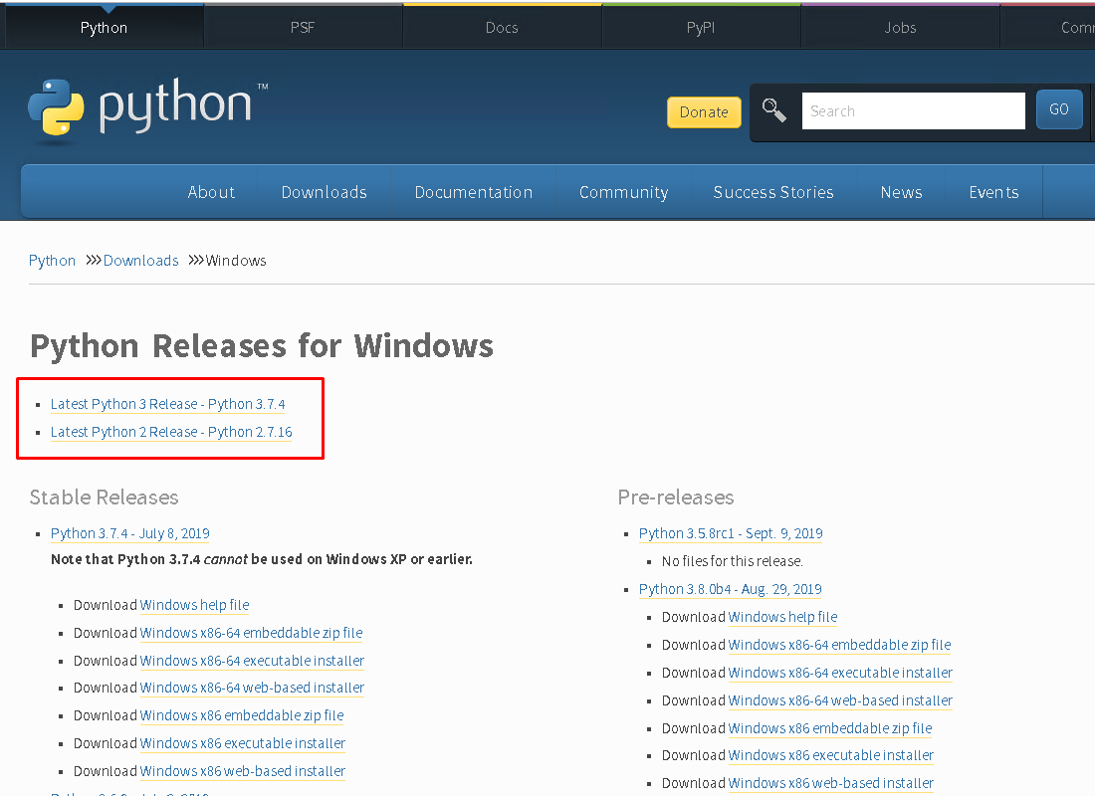
Task: Click the 'Python Releases for Windows' heading
Action: (261, 346)
